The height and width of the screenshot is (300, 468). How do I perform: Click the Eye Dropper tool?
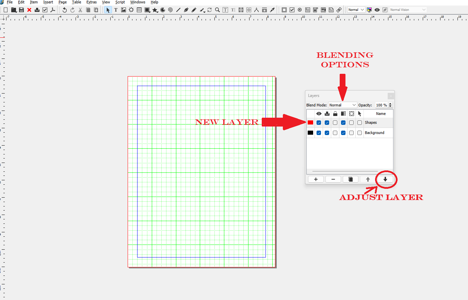pyautogui.click(x=272, y=10)
